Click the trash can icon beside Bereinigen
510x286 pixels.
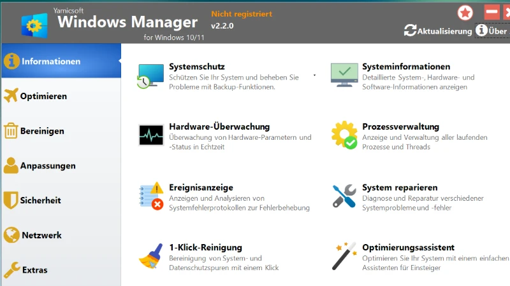tap(11, 131)
